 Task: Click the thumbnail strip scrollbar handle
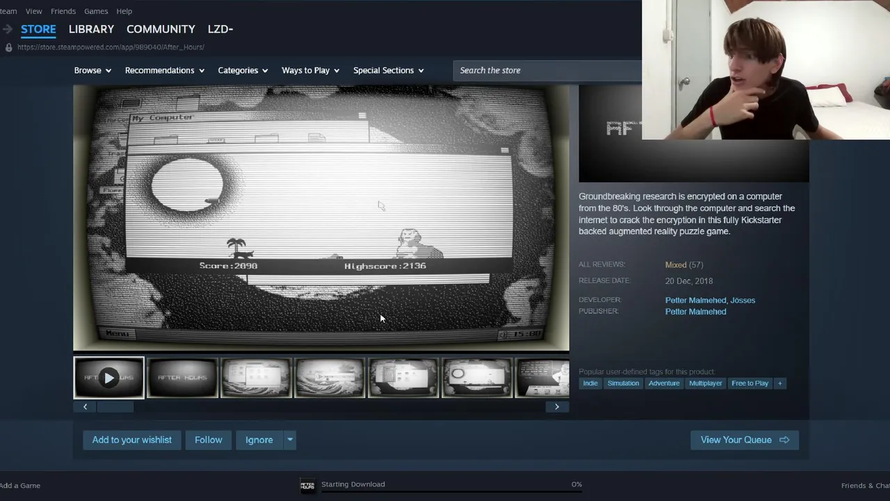pos(114,406)
